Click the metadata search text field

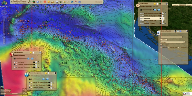[x=172, y=37]
